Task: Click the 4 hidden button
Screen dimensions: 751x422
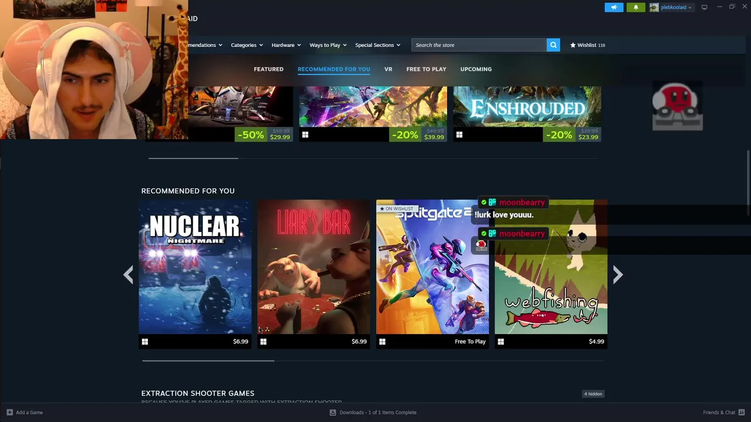Action: click(593, 394)
